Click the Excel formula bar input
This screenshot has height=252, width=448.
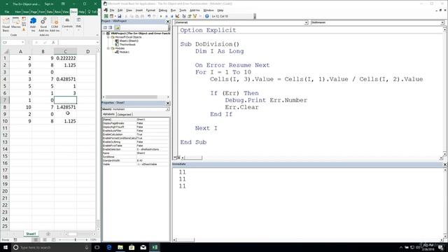[76, 42]
